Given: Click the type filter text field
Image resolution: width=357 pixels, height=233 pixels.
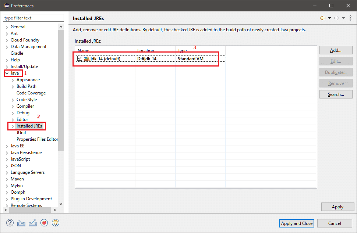Looking at the screenshot, I should coord(33,18).
